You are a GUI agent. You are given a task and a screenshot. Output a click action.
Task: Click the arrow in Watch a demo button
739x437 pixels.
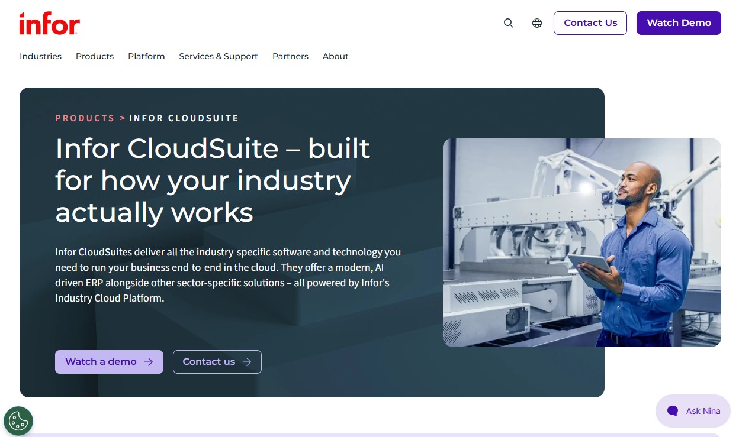click(149, 362)
